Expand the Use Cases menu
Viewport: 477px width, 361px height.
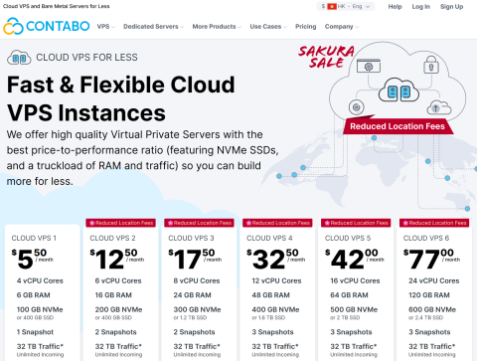point(268,27)
